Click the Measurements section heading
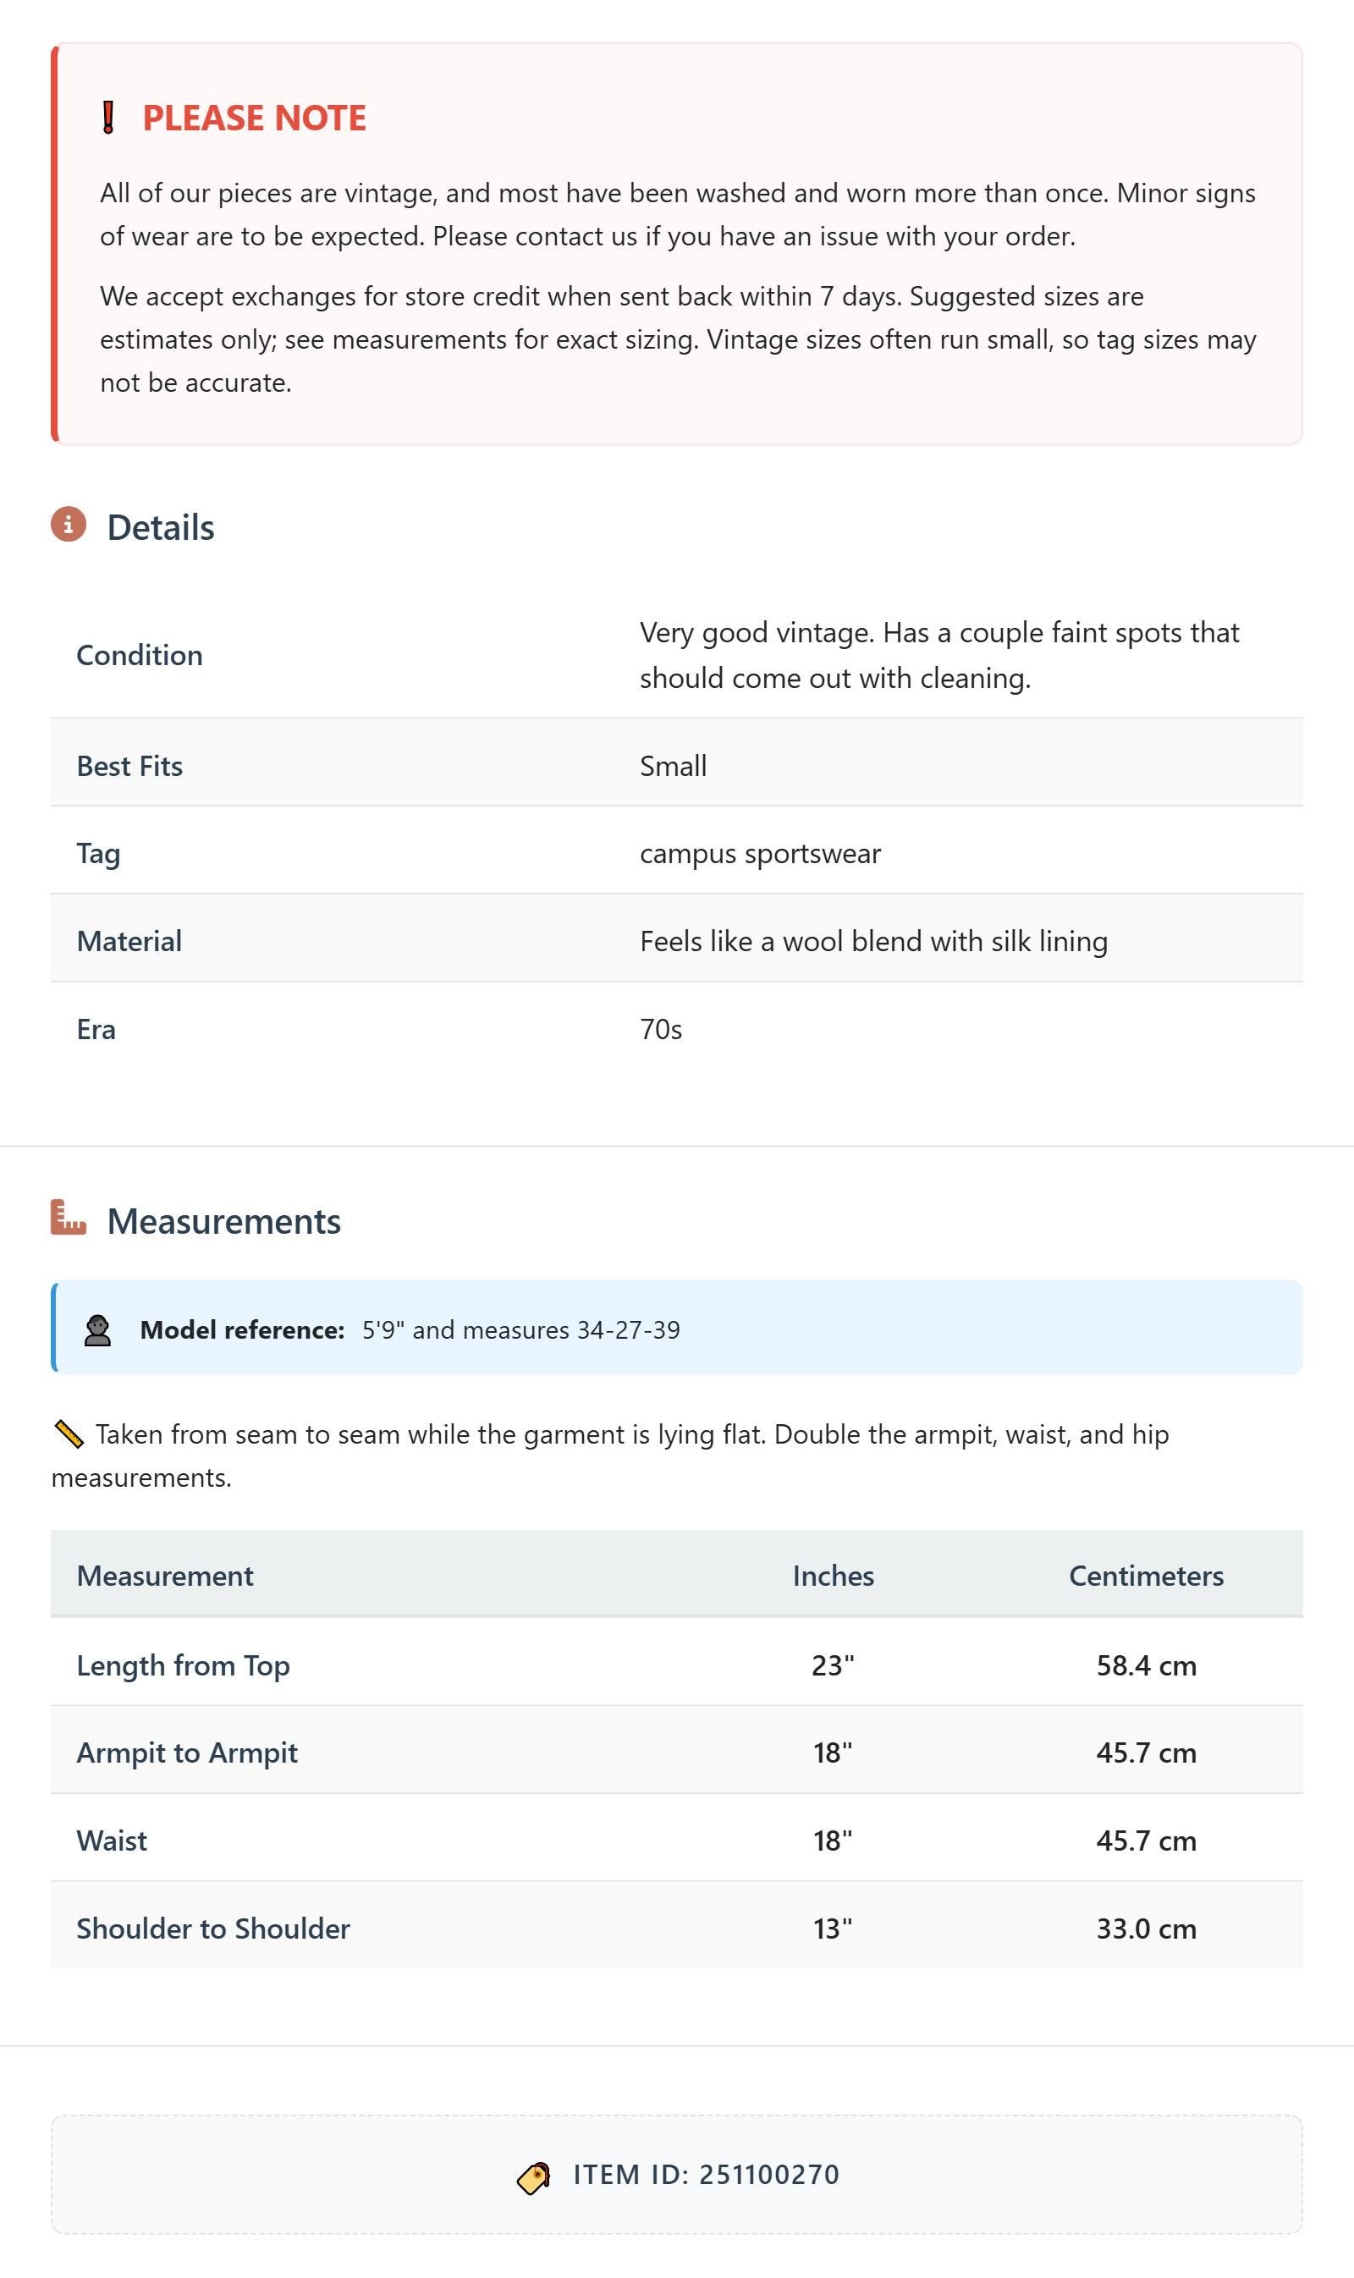 [223, 1220]
